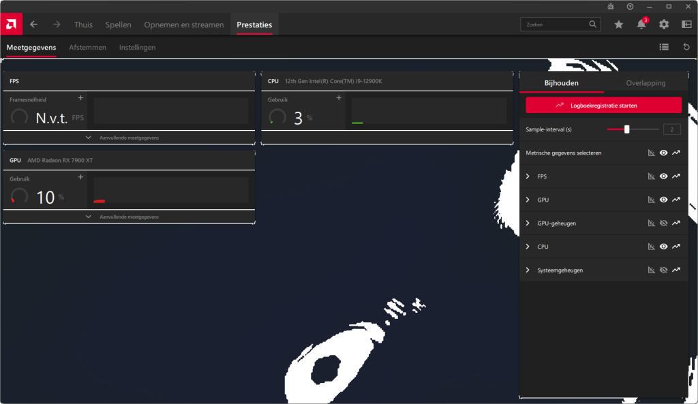The height and width of the screenshot is (404, 698).
Task: Toggle chart icon in GPU row
Action: [x=651, y=200]
